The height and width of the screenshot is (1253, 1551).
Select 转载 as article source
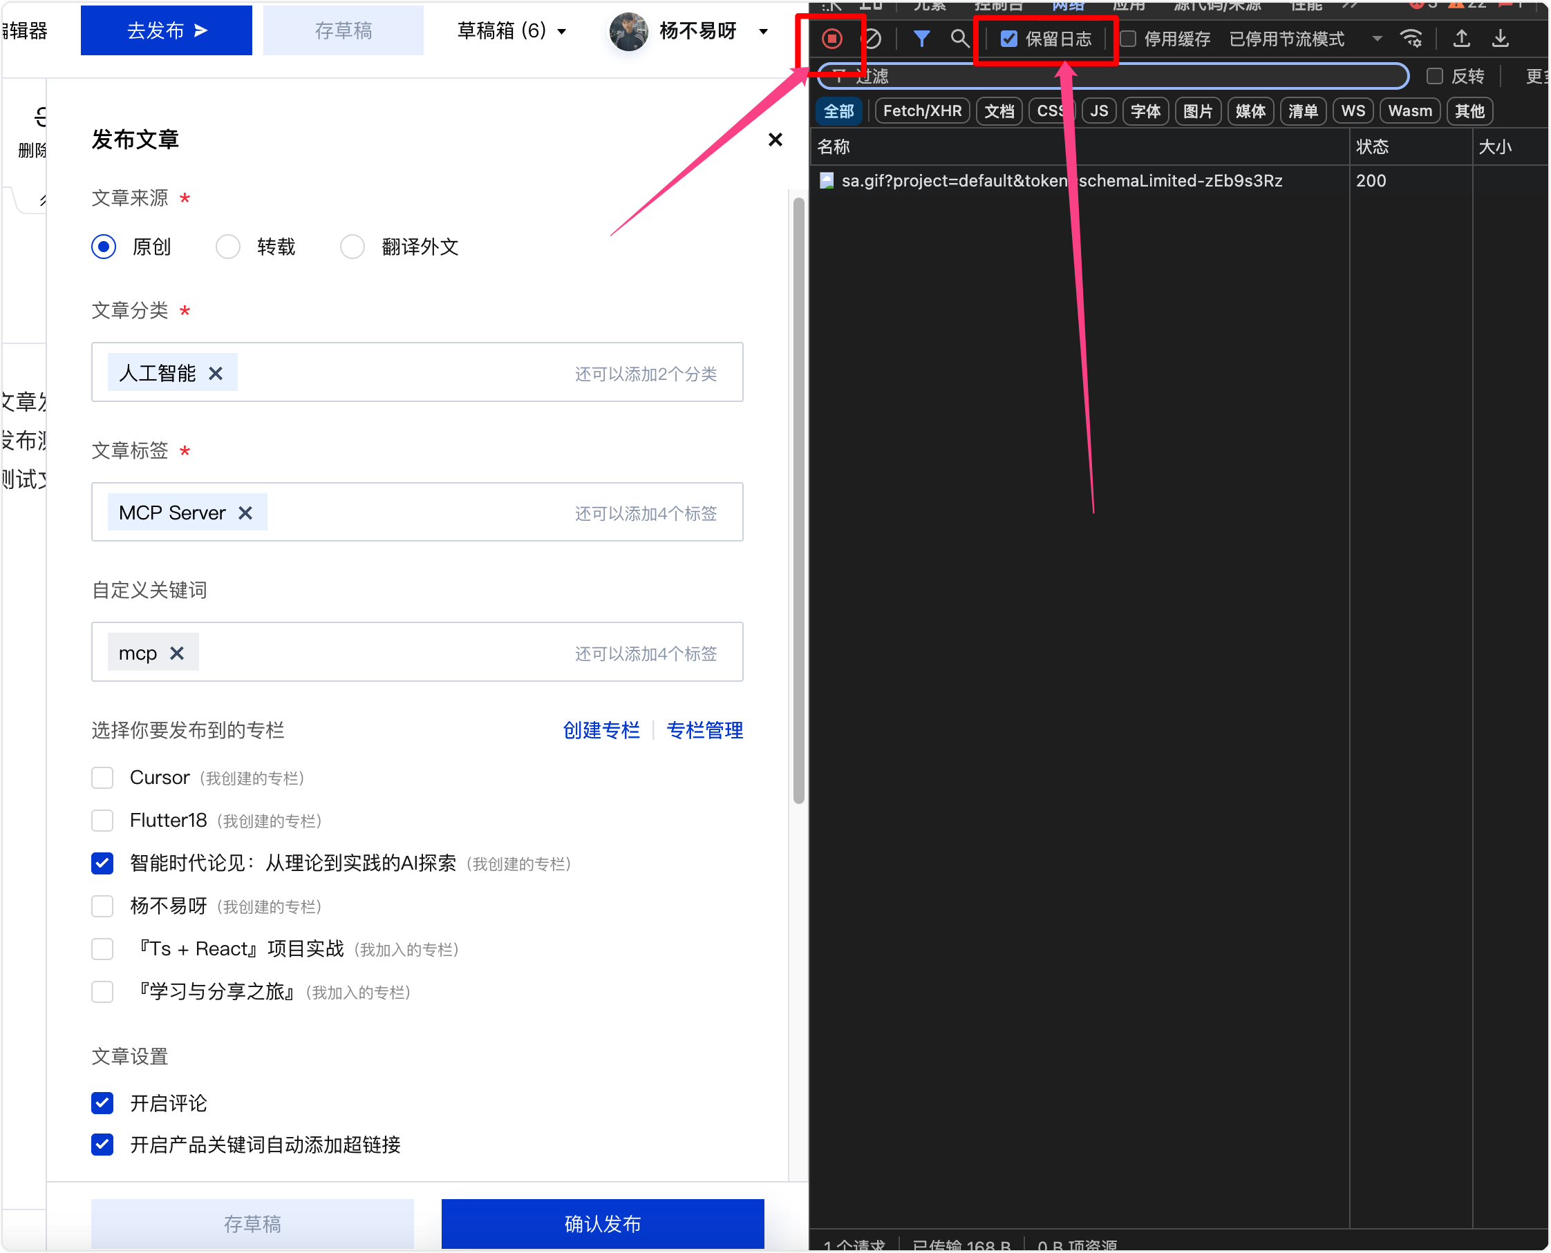228,247
